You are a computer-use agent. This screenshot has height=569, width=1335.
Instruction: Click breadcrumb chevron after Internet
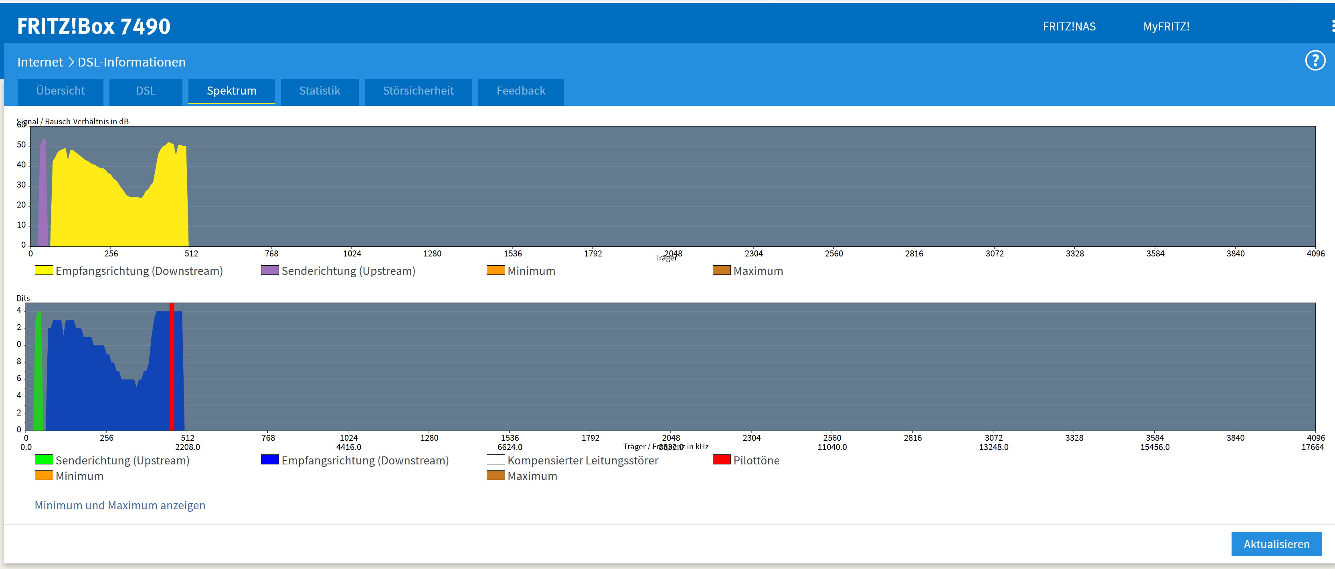click(71, 62)
